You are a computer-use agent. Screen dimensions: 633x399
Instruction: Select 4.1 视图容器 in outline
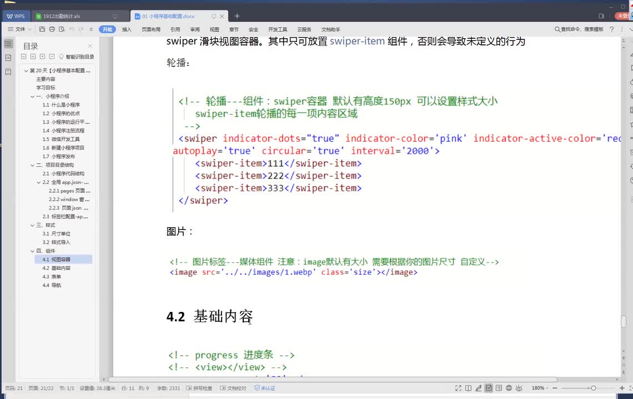(63, 259)
